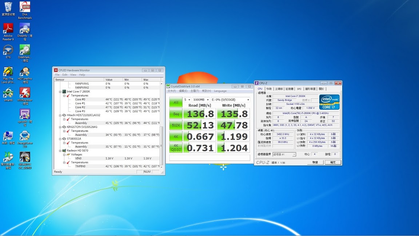Start the 512K benchmark test
The width and height of the screenshot is (419, 236).
tap(176, 125)
